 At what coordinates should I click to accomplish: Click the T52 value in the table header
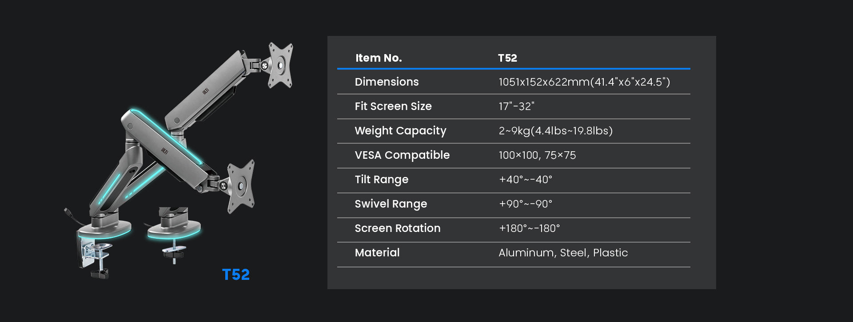pyautogui.click(x=507, y=58)
